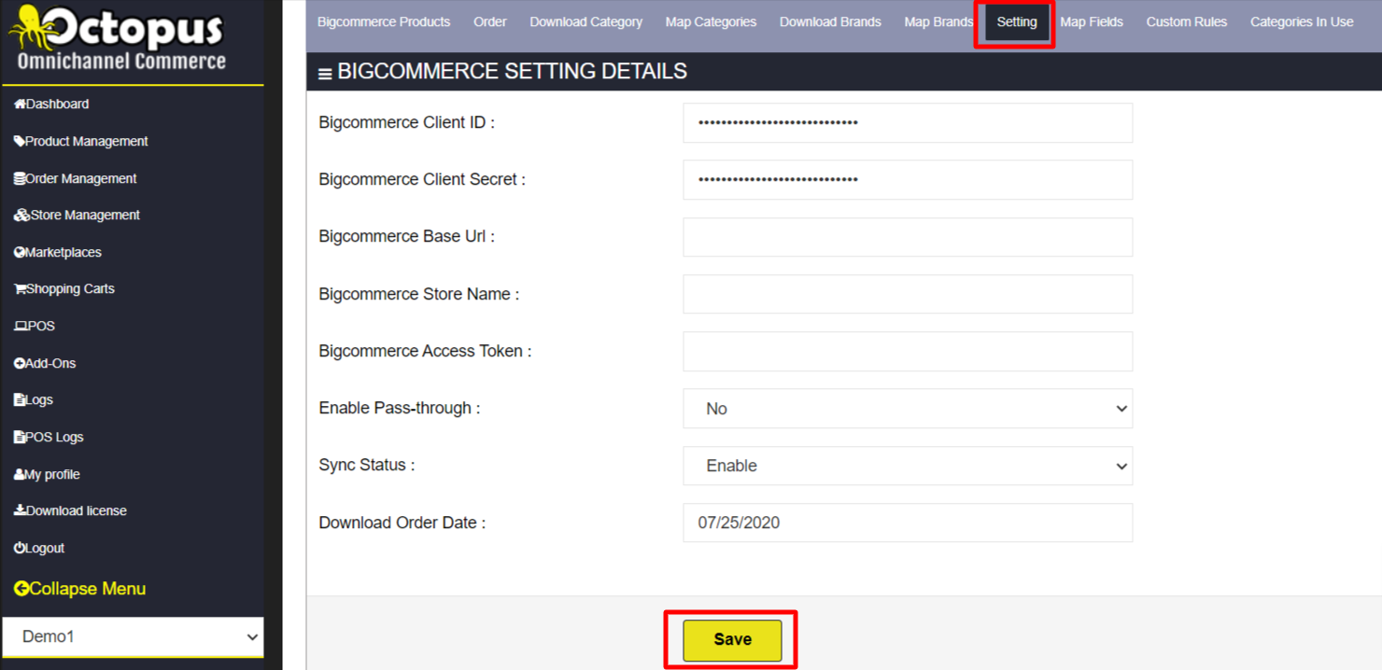Screen dimensions: 1382x670
Task: Click the Order Management stack icon
Action: coord(20,178)
